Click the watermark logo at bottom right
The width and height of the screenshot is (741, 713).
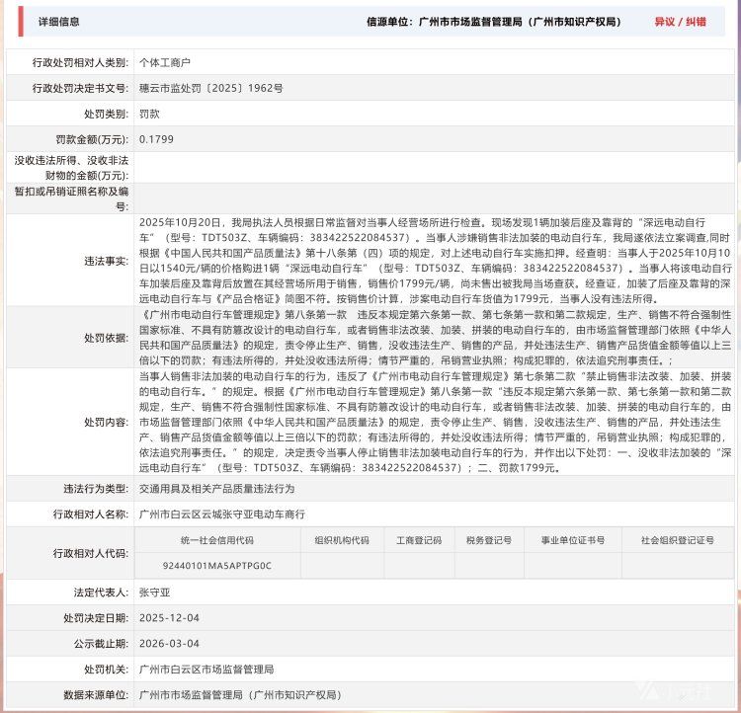point(700,694)
